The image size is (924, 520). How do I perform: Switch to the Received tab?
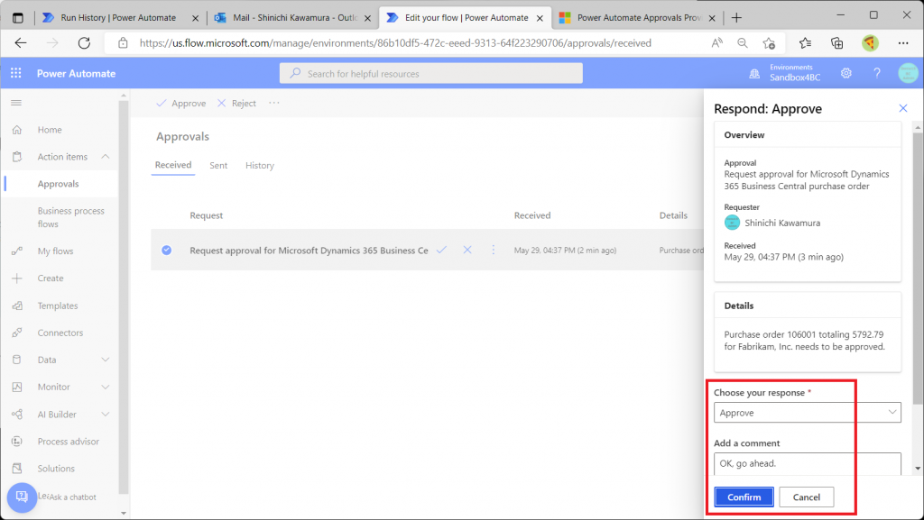pos(173,165)
